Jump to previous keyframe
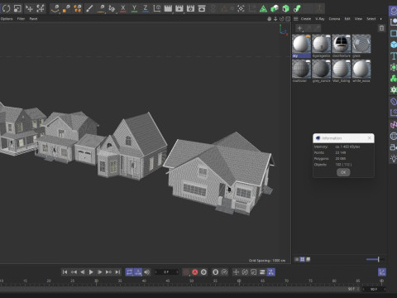This screenshot has width=397, height=298. point(74,272)
